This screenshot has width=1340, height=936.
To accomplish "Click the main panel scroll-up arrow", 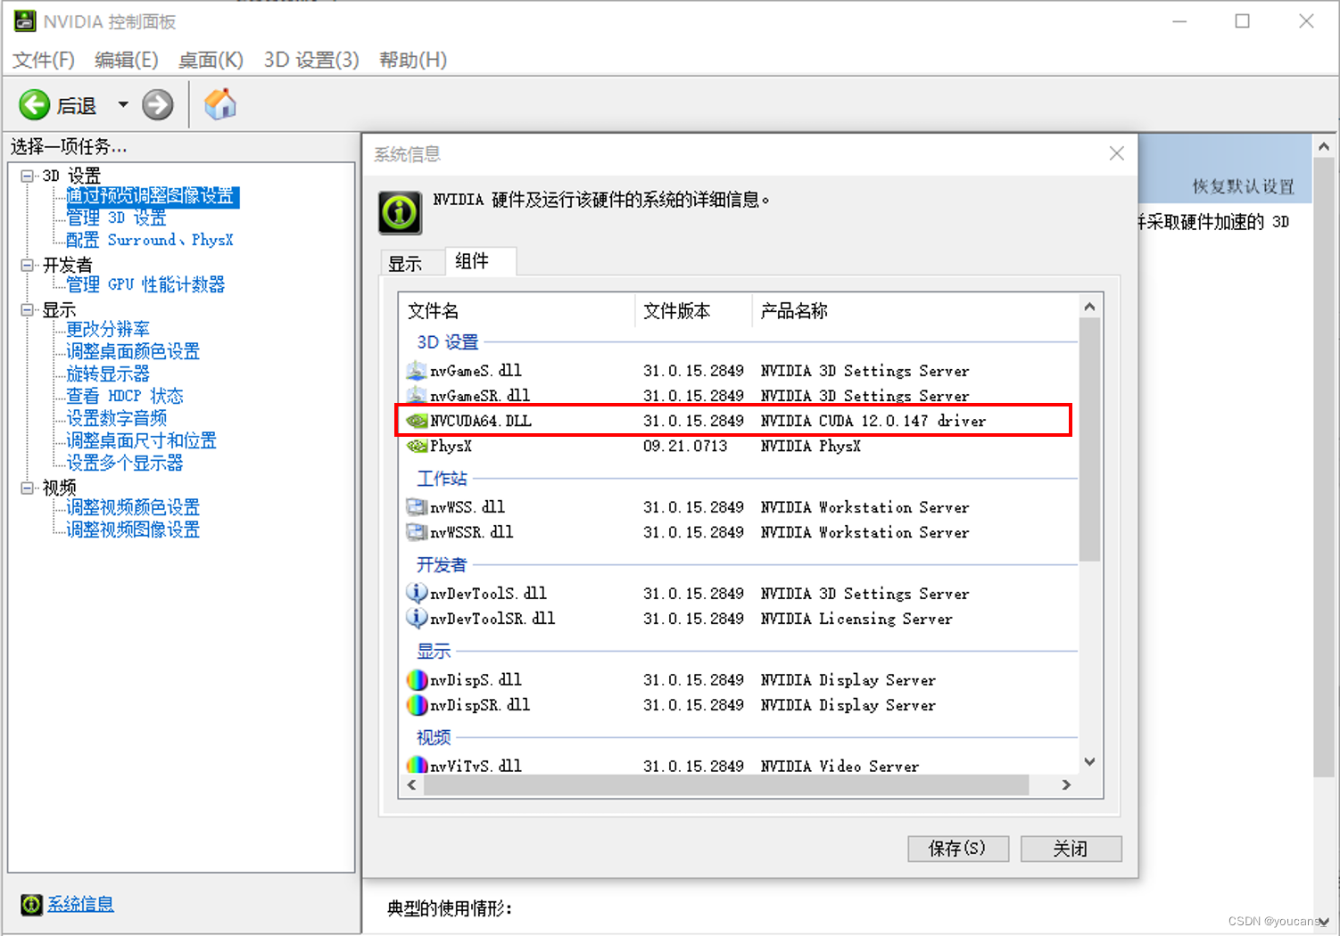I will click(1324, 146).
